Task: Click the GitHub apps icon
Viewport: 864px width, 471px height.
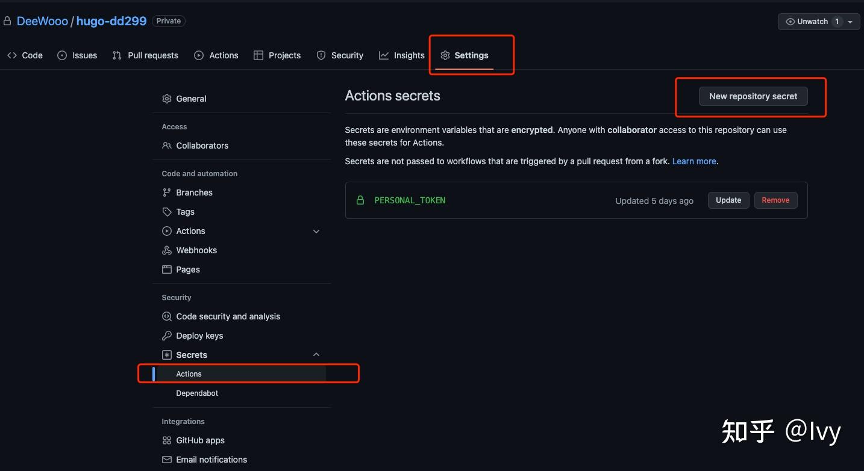Action: (167, 440)
